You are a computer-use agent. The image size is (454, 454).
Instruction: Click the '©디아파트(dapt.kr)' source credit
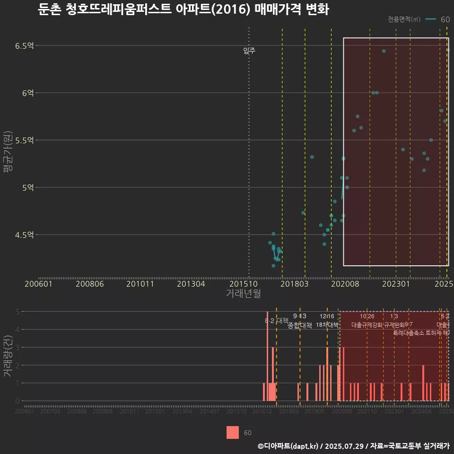[x=288, y=446]
